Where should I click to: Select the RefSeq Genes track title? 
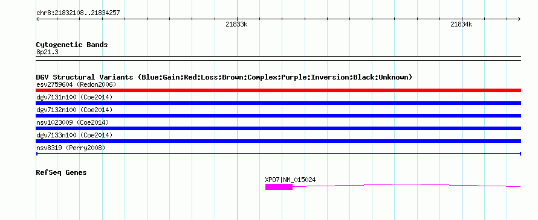click(61, 172)
